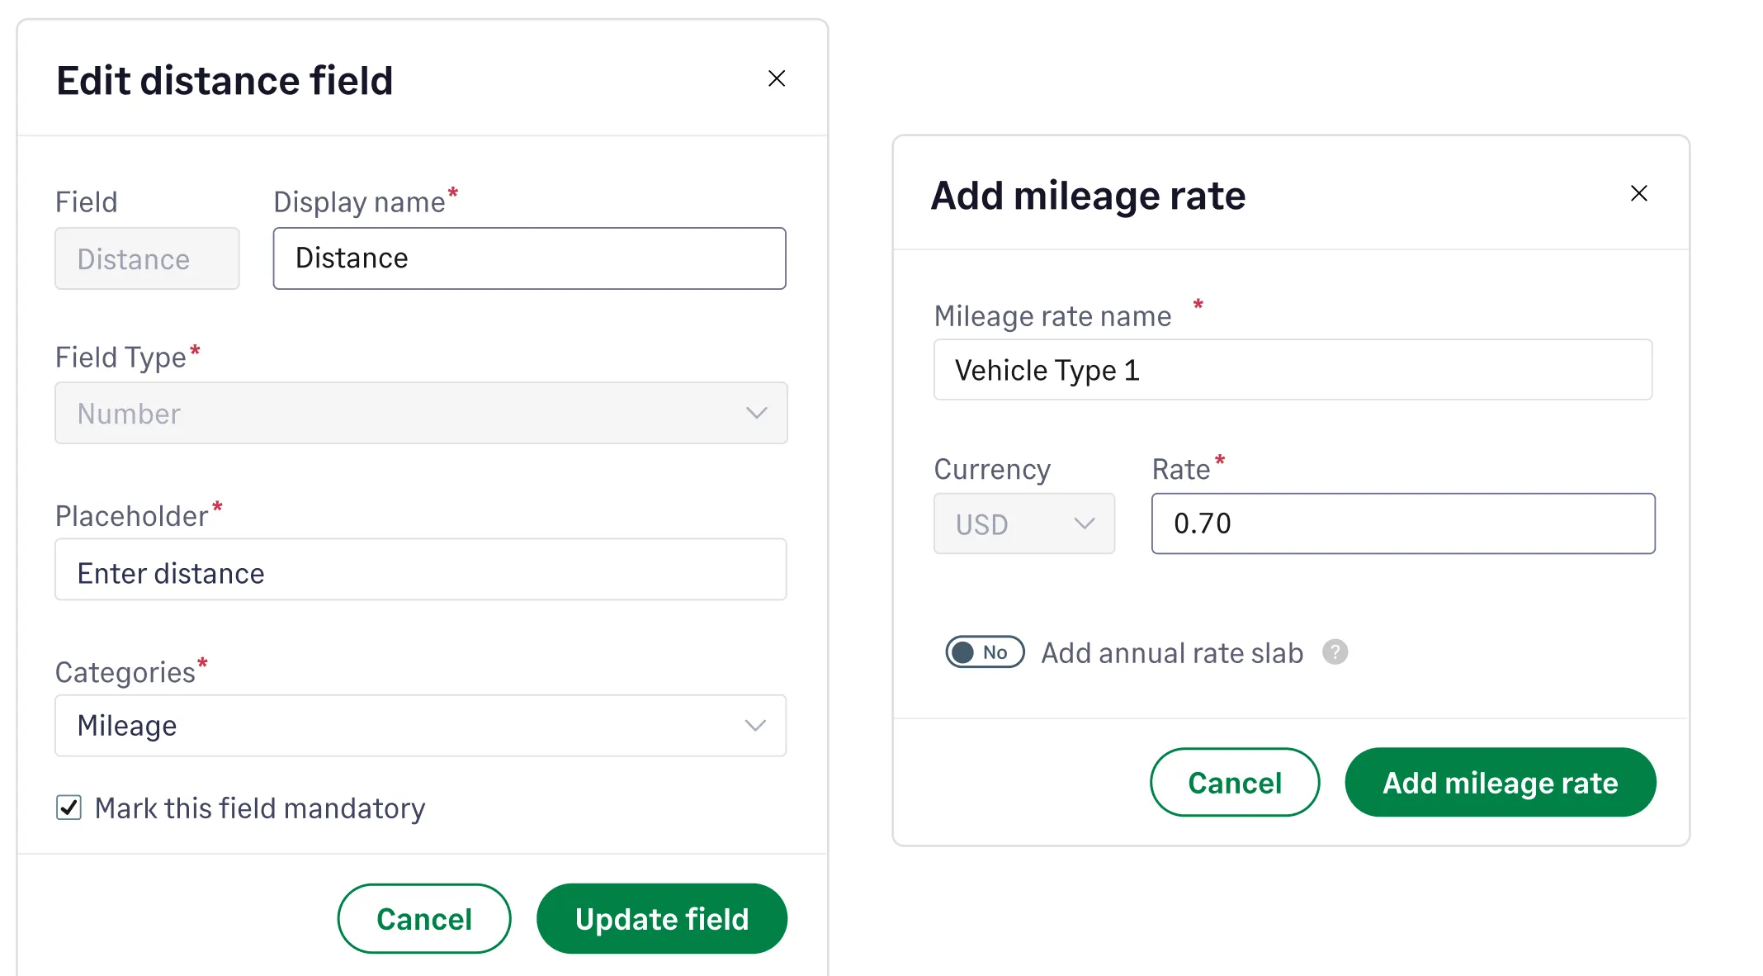Click the Update field button
1763x976 pixels.
(x=661, y=918)
